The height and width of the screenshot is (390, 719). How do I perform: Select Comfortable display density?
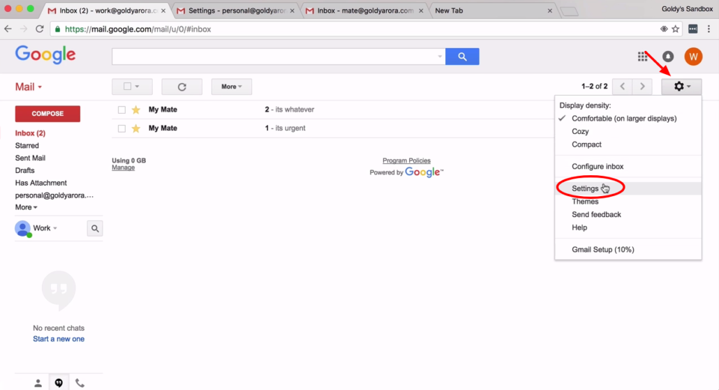click(623, 118)
